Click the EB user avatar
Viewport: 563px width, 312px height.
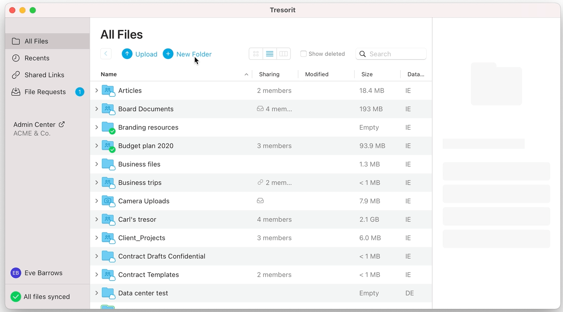(16, 273)
